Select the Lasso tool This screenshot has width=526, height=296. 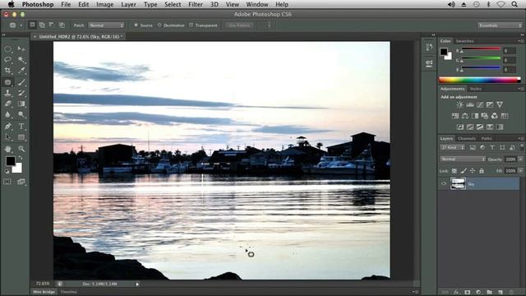[7, 60]
